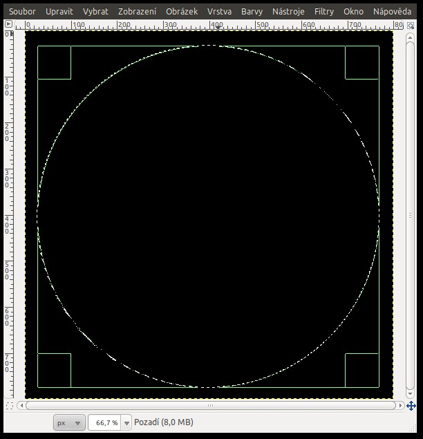
Task: Open the Nástroje menu
Action: click(288, 12)
